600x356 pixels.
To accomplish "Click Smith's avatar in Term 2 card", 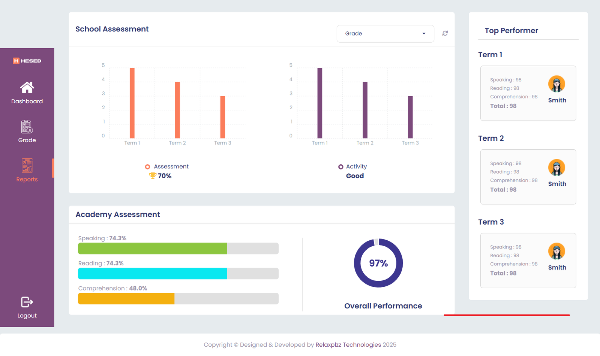I will click(x=556, y=168).
